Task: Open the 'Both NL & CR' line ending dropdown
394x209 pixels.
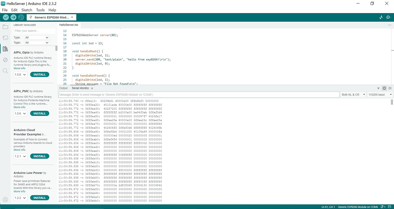Action: 353,94
